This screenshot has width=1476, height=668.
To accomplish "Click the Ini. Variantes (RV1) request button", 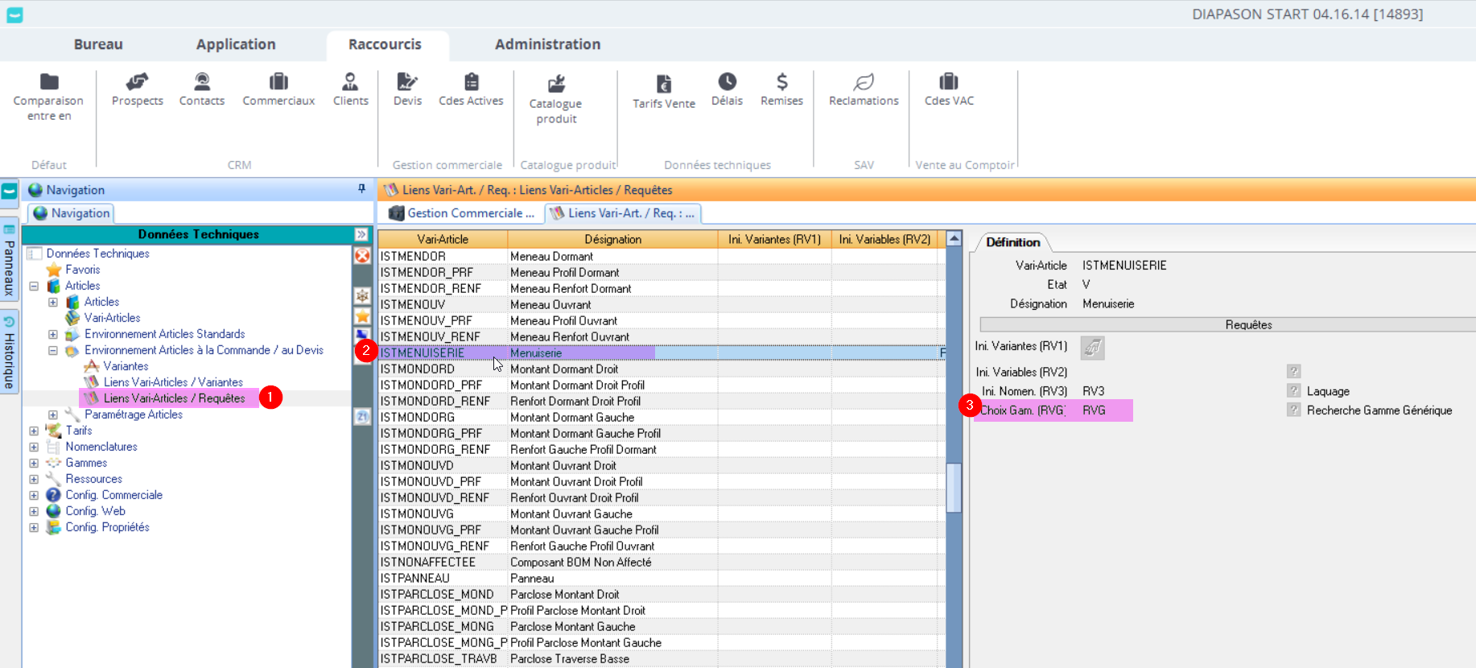I will point(1092,347).
